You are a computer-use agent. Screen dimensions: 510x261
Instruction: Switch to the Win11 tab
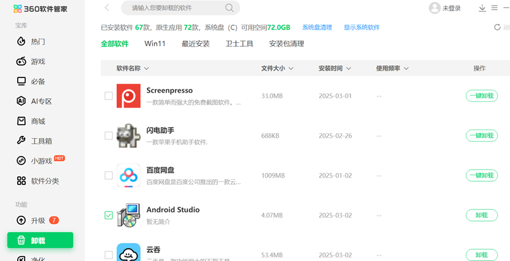point(155,44)
